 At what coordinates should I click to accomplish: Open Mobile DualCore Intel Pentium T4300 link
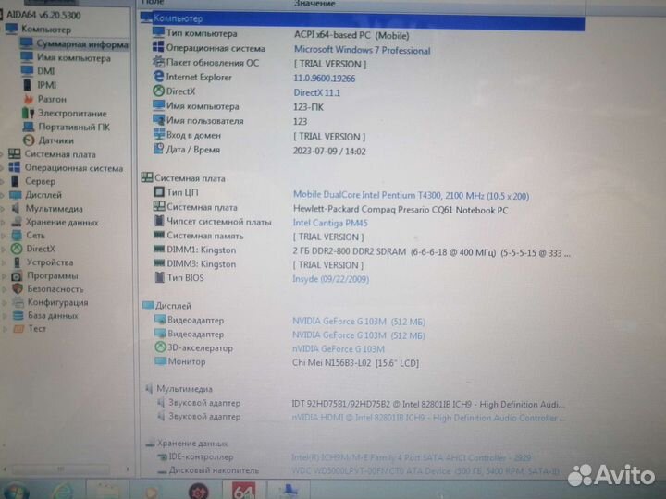[411, 196]
